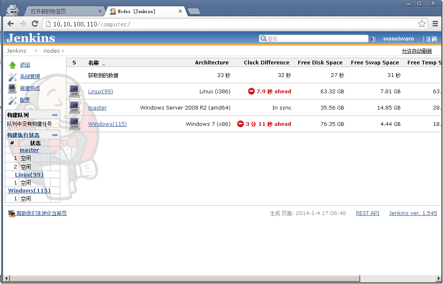Click the browser back arrow
The width and height of the screenshot is (443, 284).
11,24
